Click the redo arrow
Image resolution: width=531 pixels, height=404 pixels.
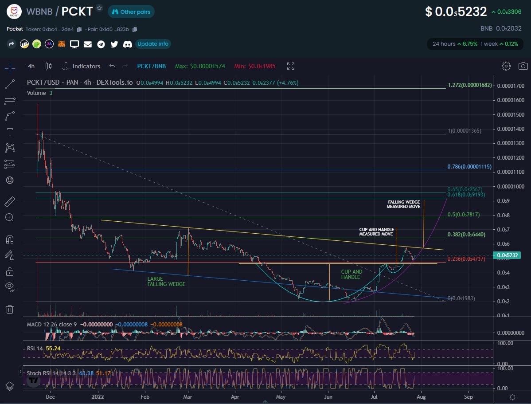[x=125, y=66]
